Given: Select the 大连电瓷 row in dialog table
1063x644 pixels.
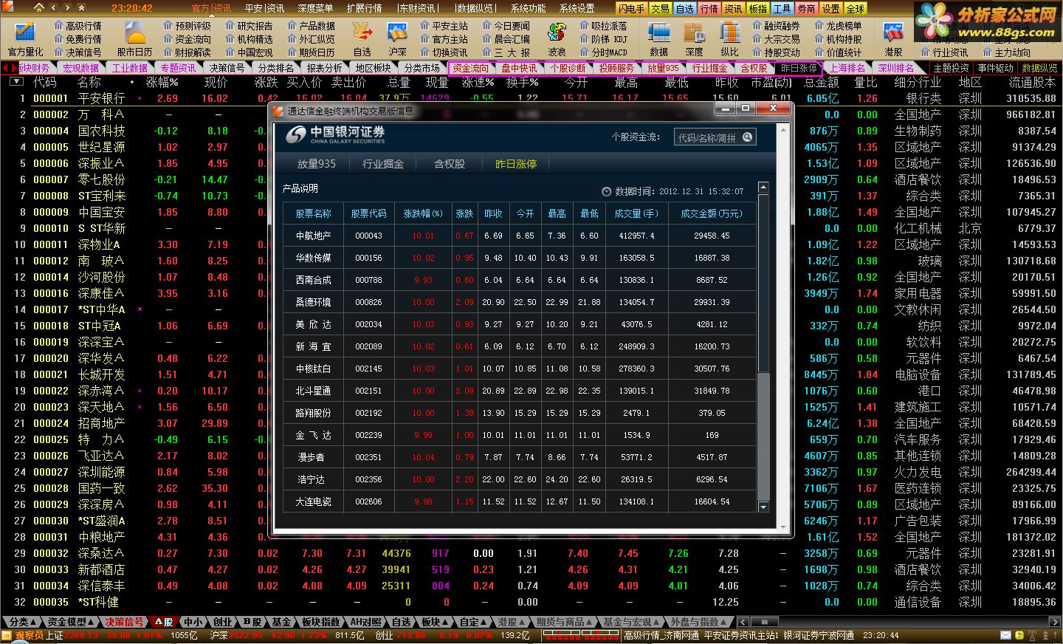Looking at the screenshot, I should coord(520,501).
